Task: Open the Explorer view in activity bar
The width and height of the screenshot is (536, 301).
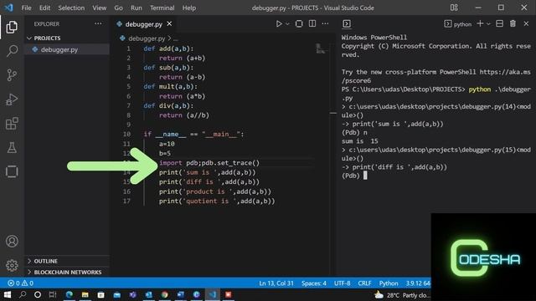Action: (x=12, y=27)
